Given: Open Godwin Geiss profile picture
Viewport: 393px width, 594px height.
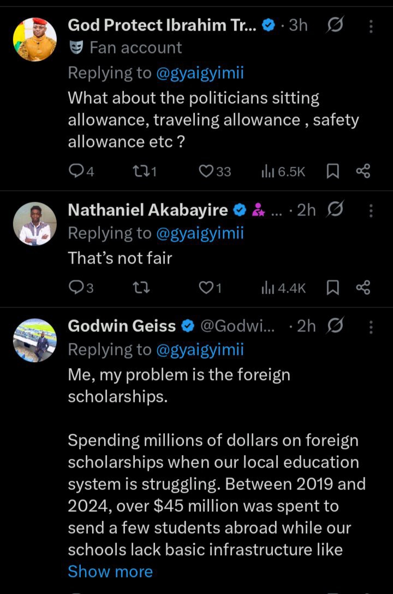Looking at the screenshot, I should [x=34, y=340].
